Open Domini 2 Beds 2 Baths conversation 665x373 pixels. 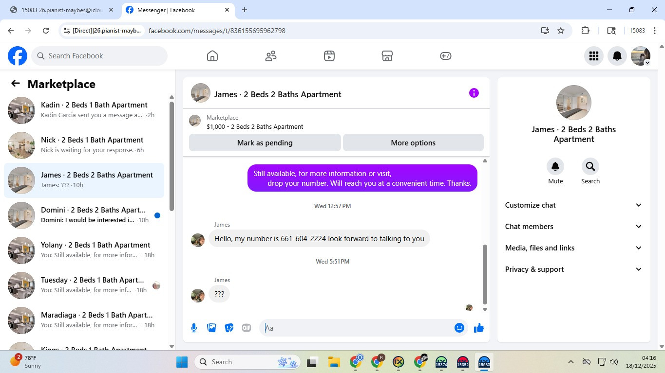pyautogui.click(x=84, y=215)
